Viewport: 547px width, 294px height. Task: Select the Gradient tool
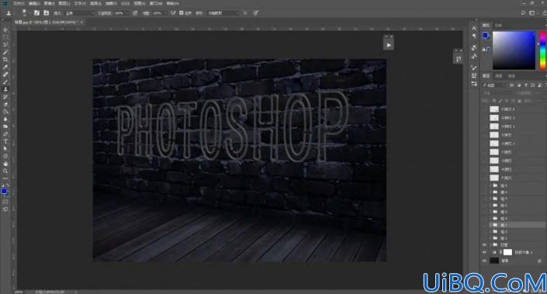click(5, 112)
